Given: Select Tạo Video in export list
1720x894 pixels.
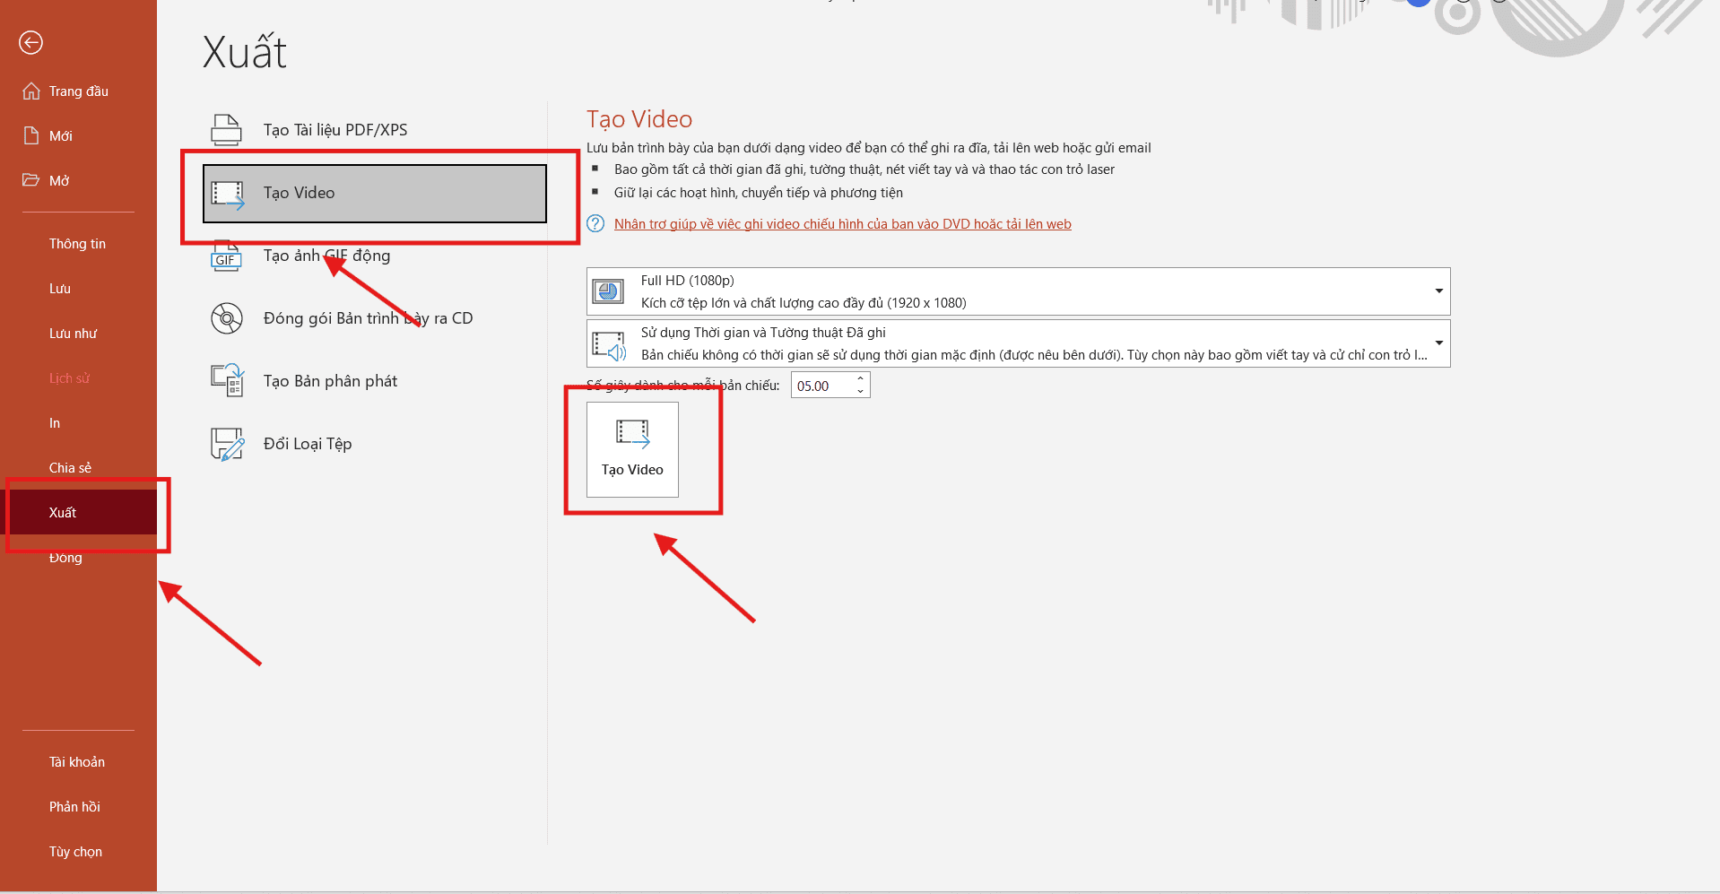Looking at the screenshot, I should click(x=374, y=194).
